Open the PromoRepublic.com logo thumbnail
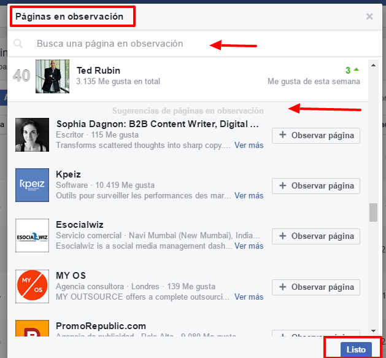Screen dimensions: 386x358 coord(33,328)
